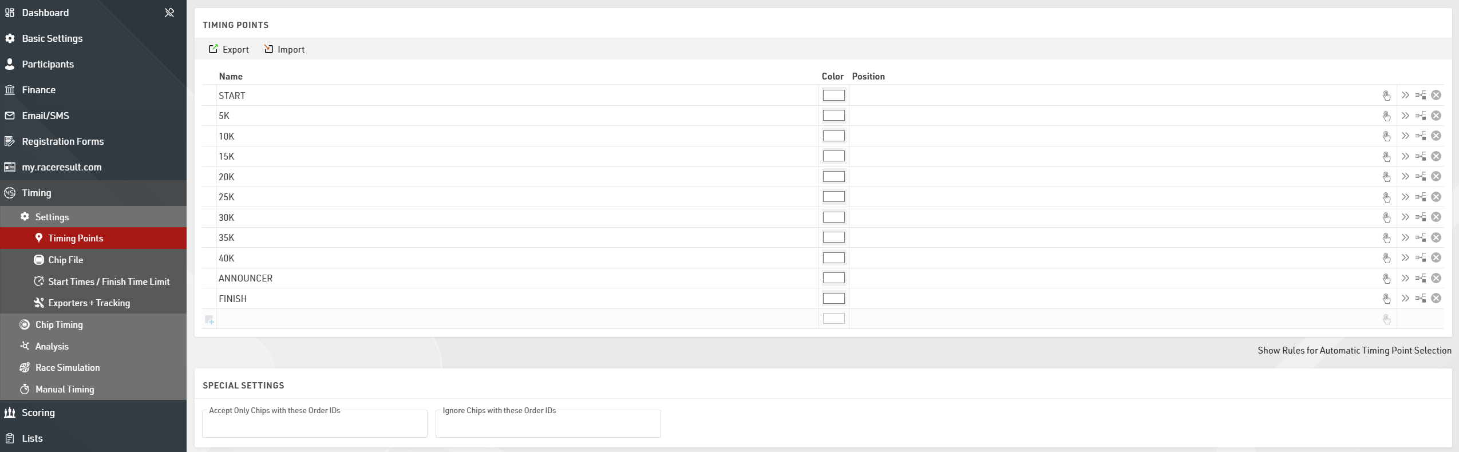1459x452 pixels.
Task: Pick a color for the 20K timing point
Action: [833, 177]
